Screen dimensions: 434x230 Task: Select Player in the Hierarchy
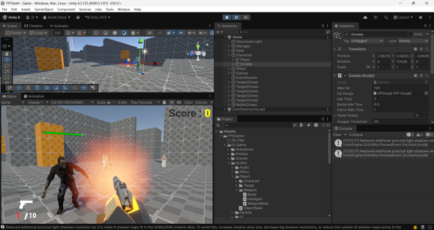click(x=245, y=60)
